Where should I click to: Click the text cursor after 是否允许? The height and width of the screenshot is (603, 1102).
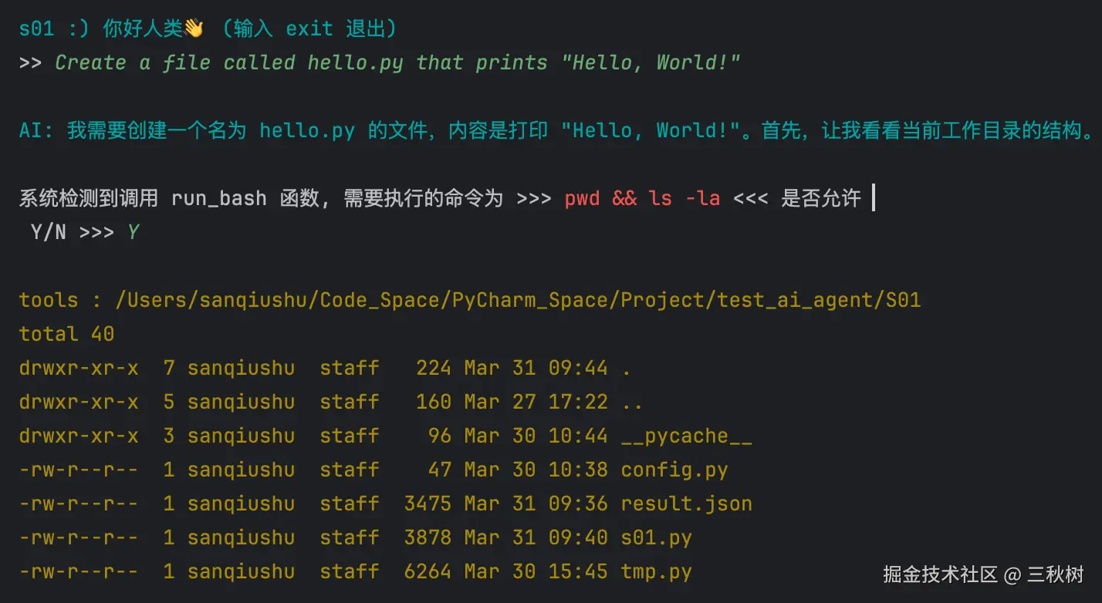pyautogui.click(x=873, y=198)
